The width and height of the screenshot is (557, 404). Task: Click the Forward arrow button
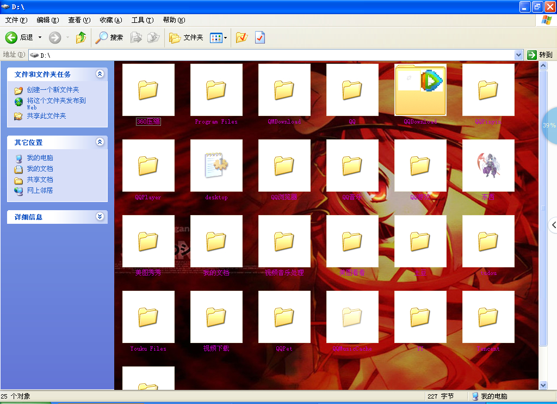tap(55, 38)
